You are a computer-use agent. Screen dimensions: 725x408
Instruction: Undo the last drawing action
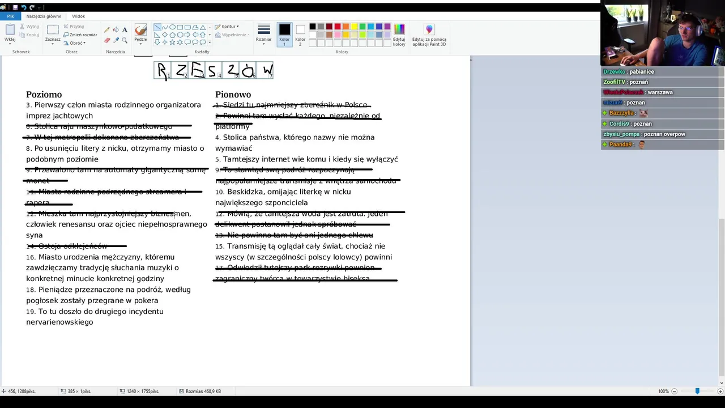(x=24, y=7)
